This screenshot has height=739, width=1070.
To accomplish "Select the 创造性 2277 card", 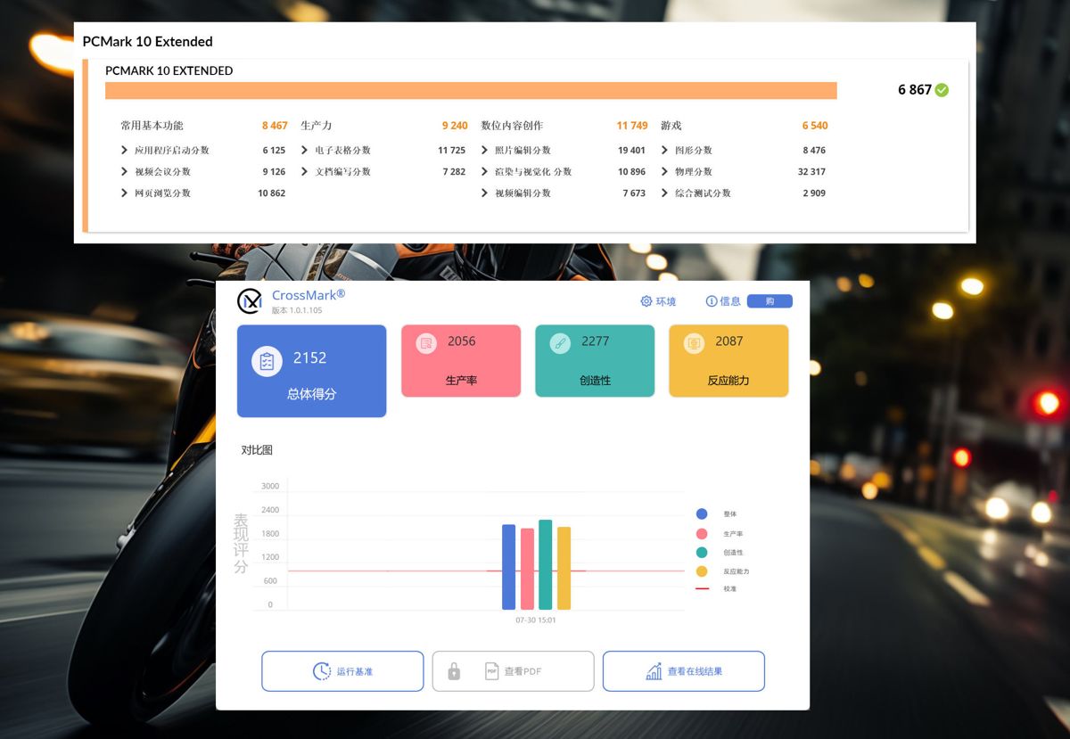I will pyautogui.click(x=595, y=360).
